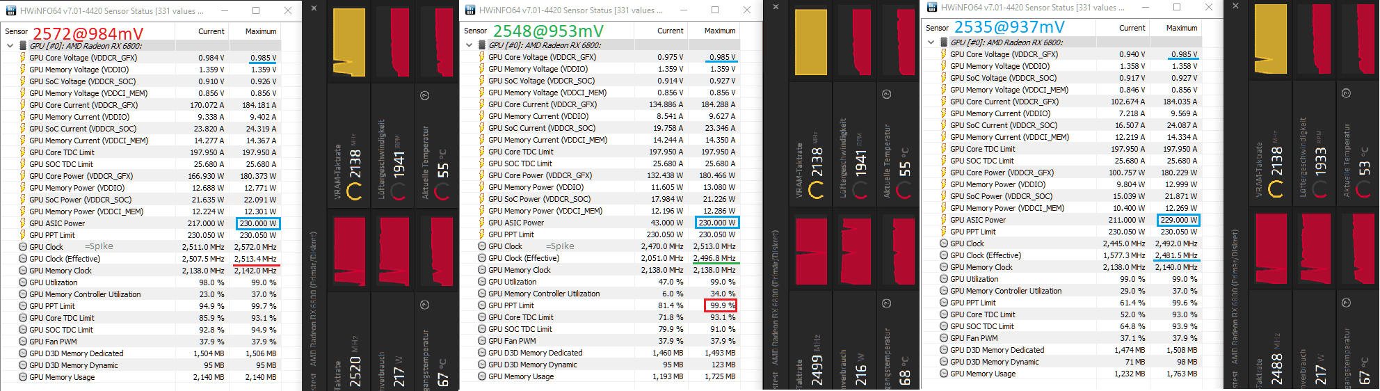Click help icon above Aktuelle Temperatur in right Radeon panel
1380x391 pixels.
click(x=1346, y=93)
